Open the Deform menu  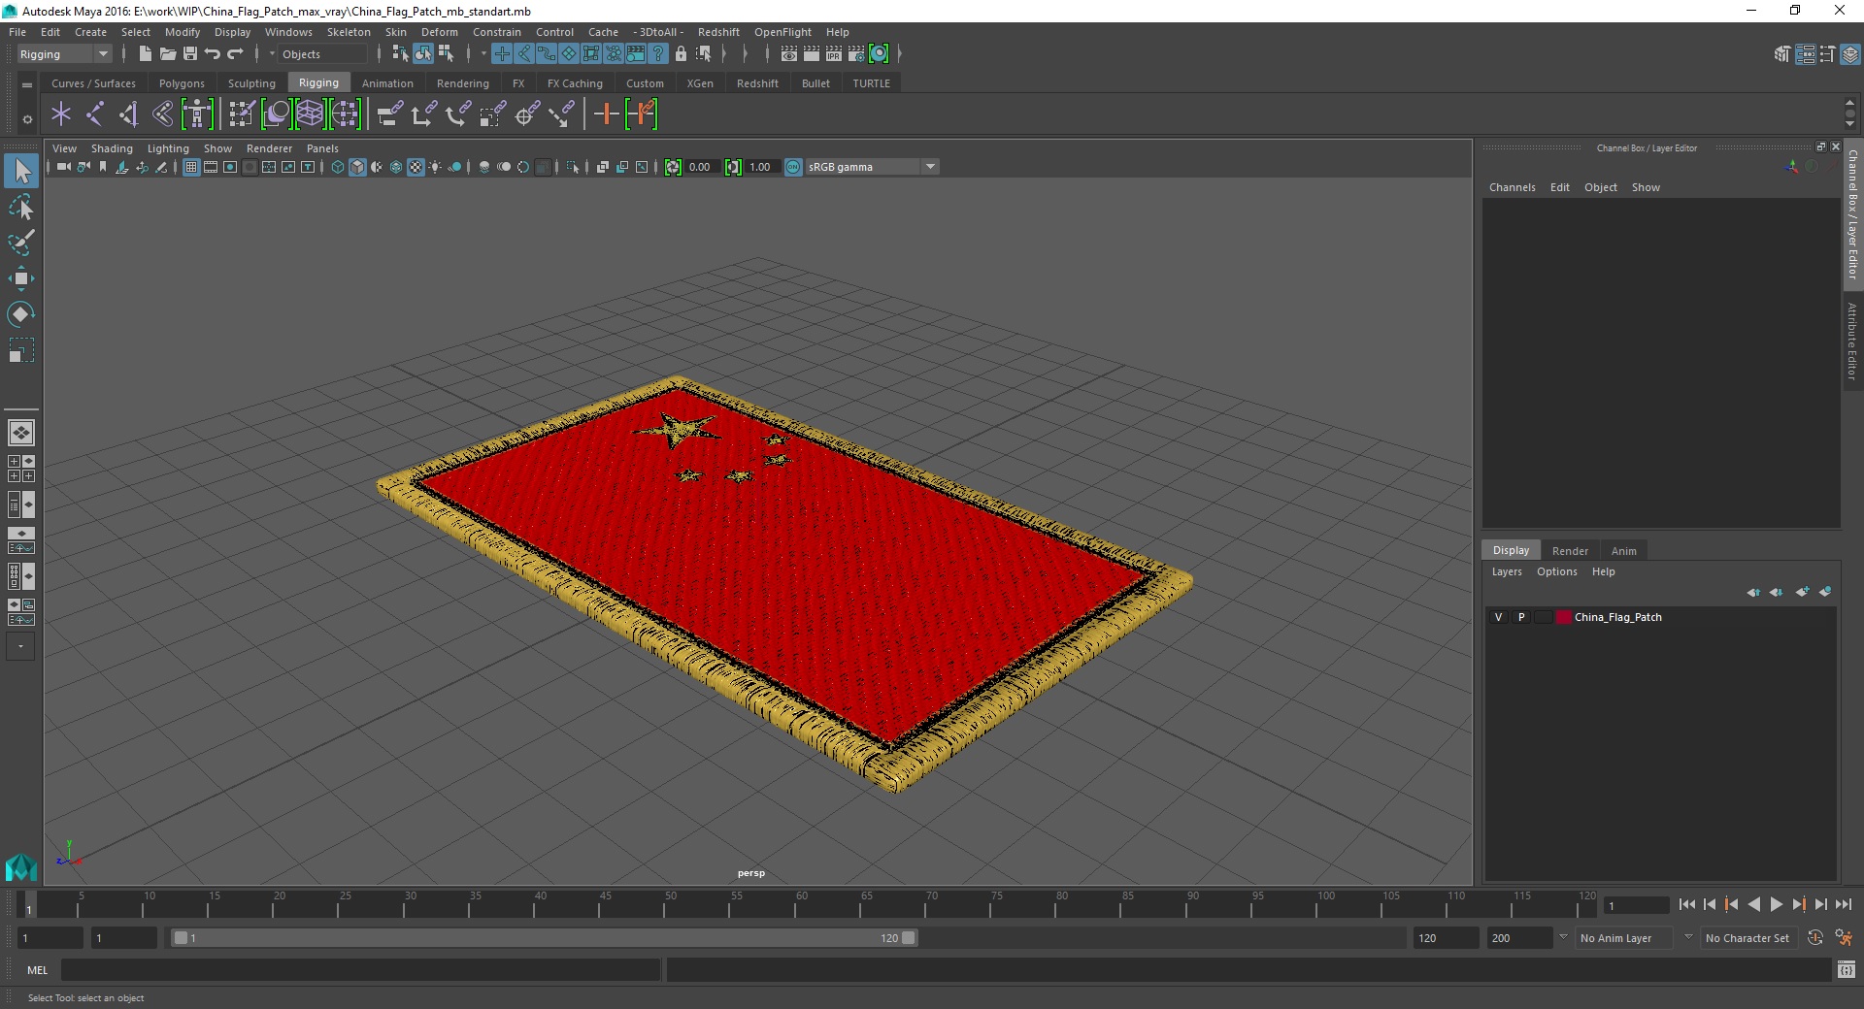coord(439,32)
